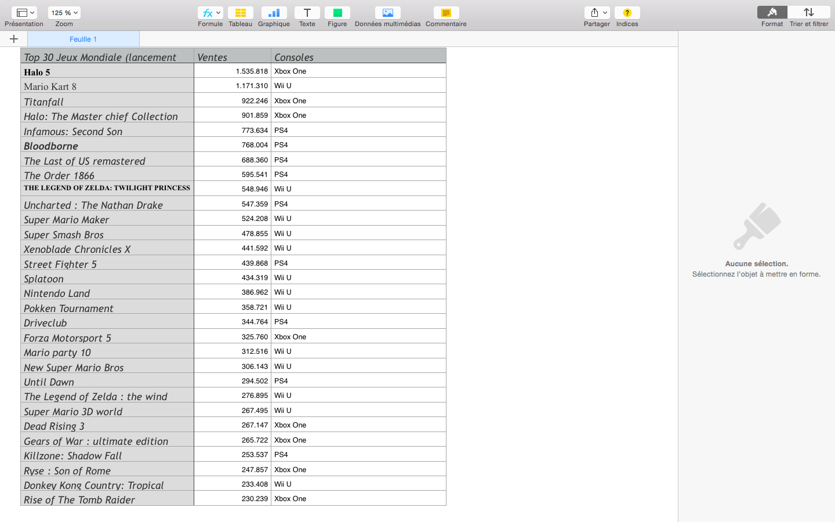The width and height of the screenshot is (835, 522).
Task: Select Halo: The Master chief Collection cell
Action: click(107, 115)
